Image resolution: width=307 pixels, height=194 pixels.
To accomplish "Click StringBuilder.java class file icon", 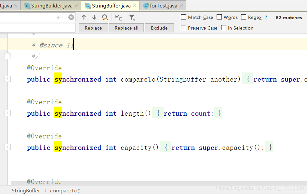I will tap(27, 6).
